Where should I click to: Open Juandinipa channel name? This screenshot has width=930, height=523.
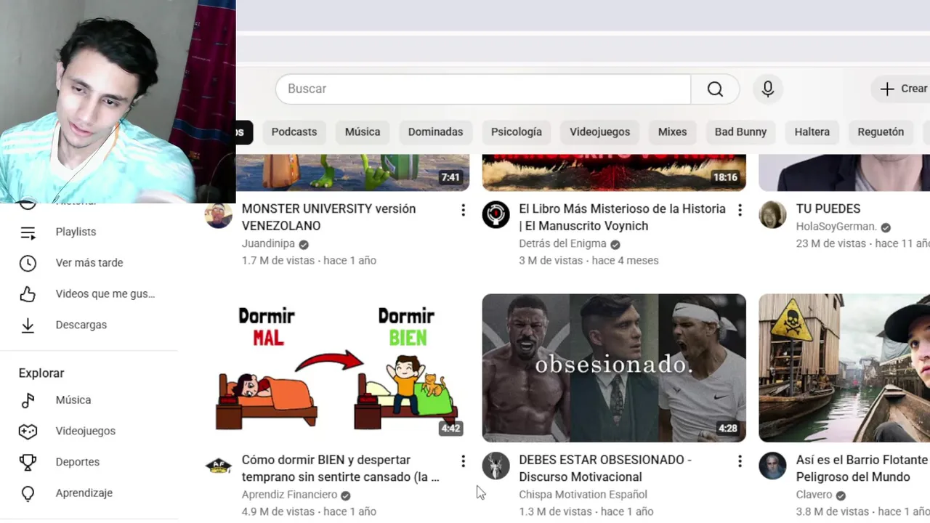click(x=268, y=243)
